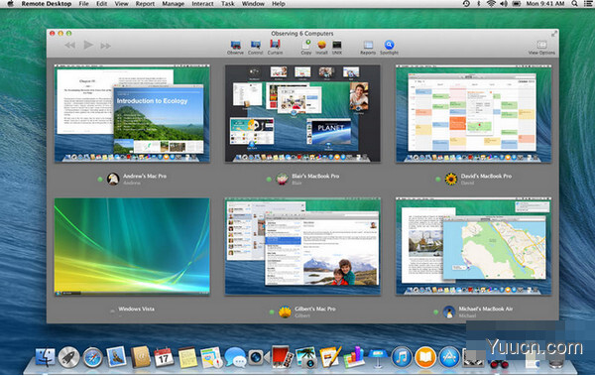Viewport: 595px width, 376px height.
Task: Click Gilbert's yellow flower avatar
Action: (x=285, y=312)
